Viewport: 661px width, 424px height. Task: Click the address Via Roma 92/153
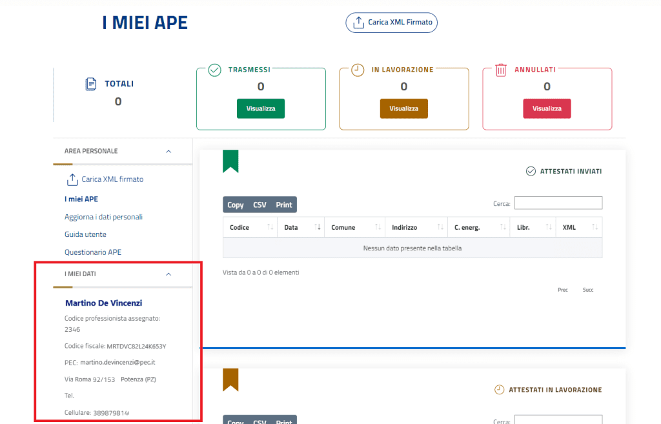point(89,379)
